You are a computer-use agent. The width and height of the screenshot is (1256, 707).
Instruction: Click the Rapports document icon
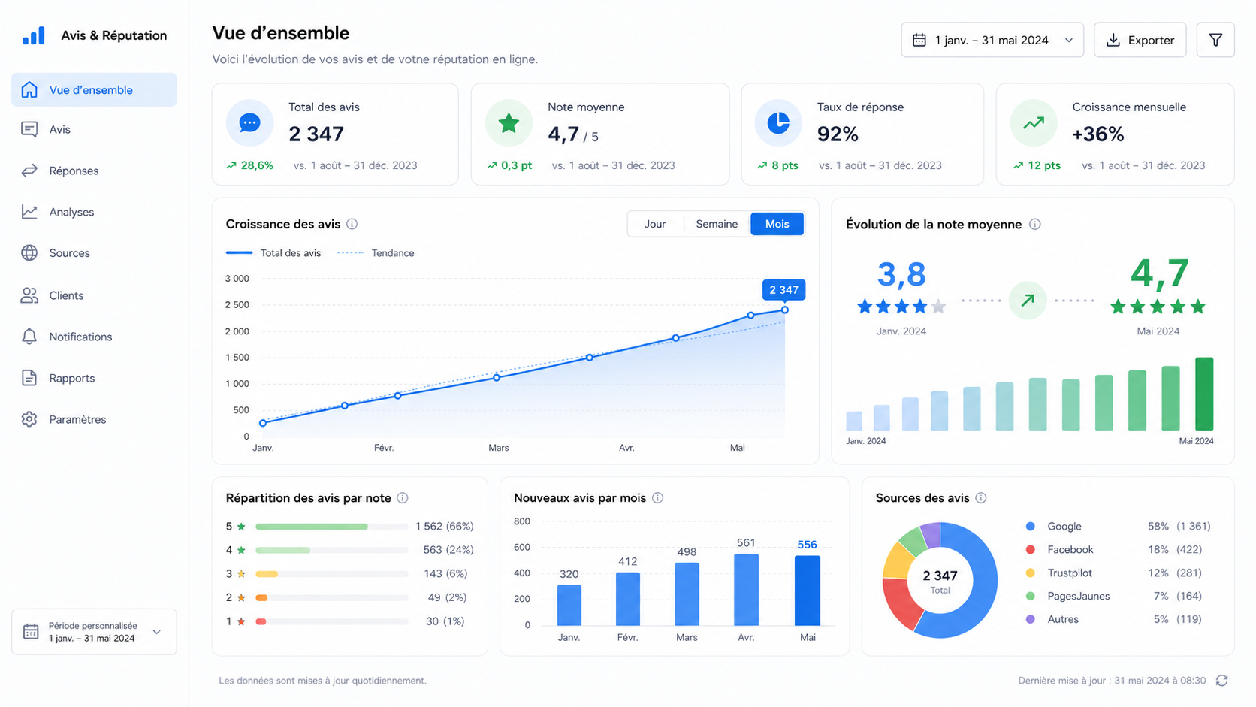[x=29, y=378]
